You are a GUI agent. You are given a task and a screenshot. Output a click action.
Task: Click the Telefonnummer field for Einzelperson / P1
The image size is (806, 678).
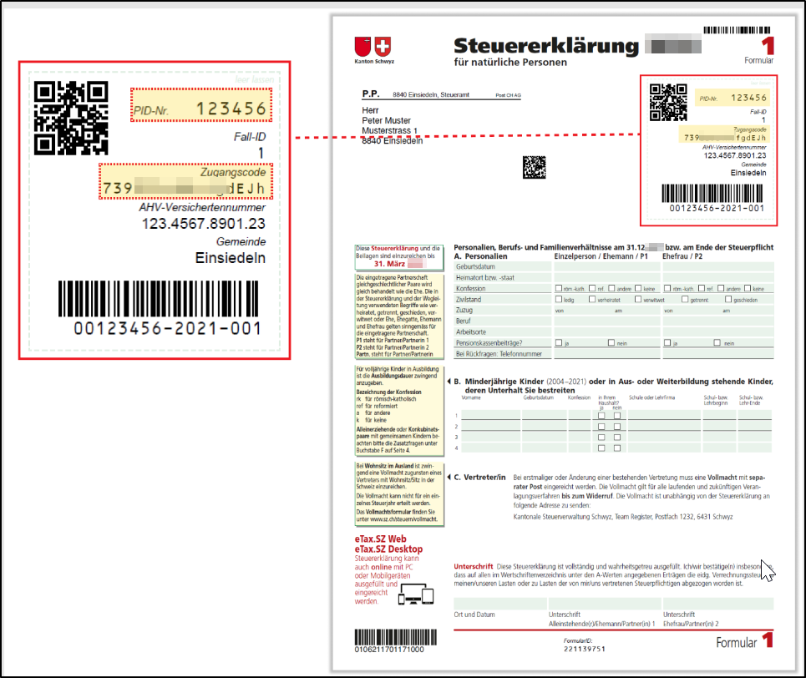pyautogui.click(x=607, y=354)
